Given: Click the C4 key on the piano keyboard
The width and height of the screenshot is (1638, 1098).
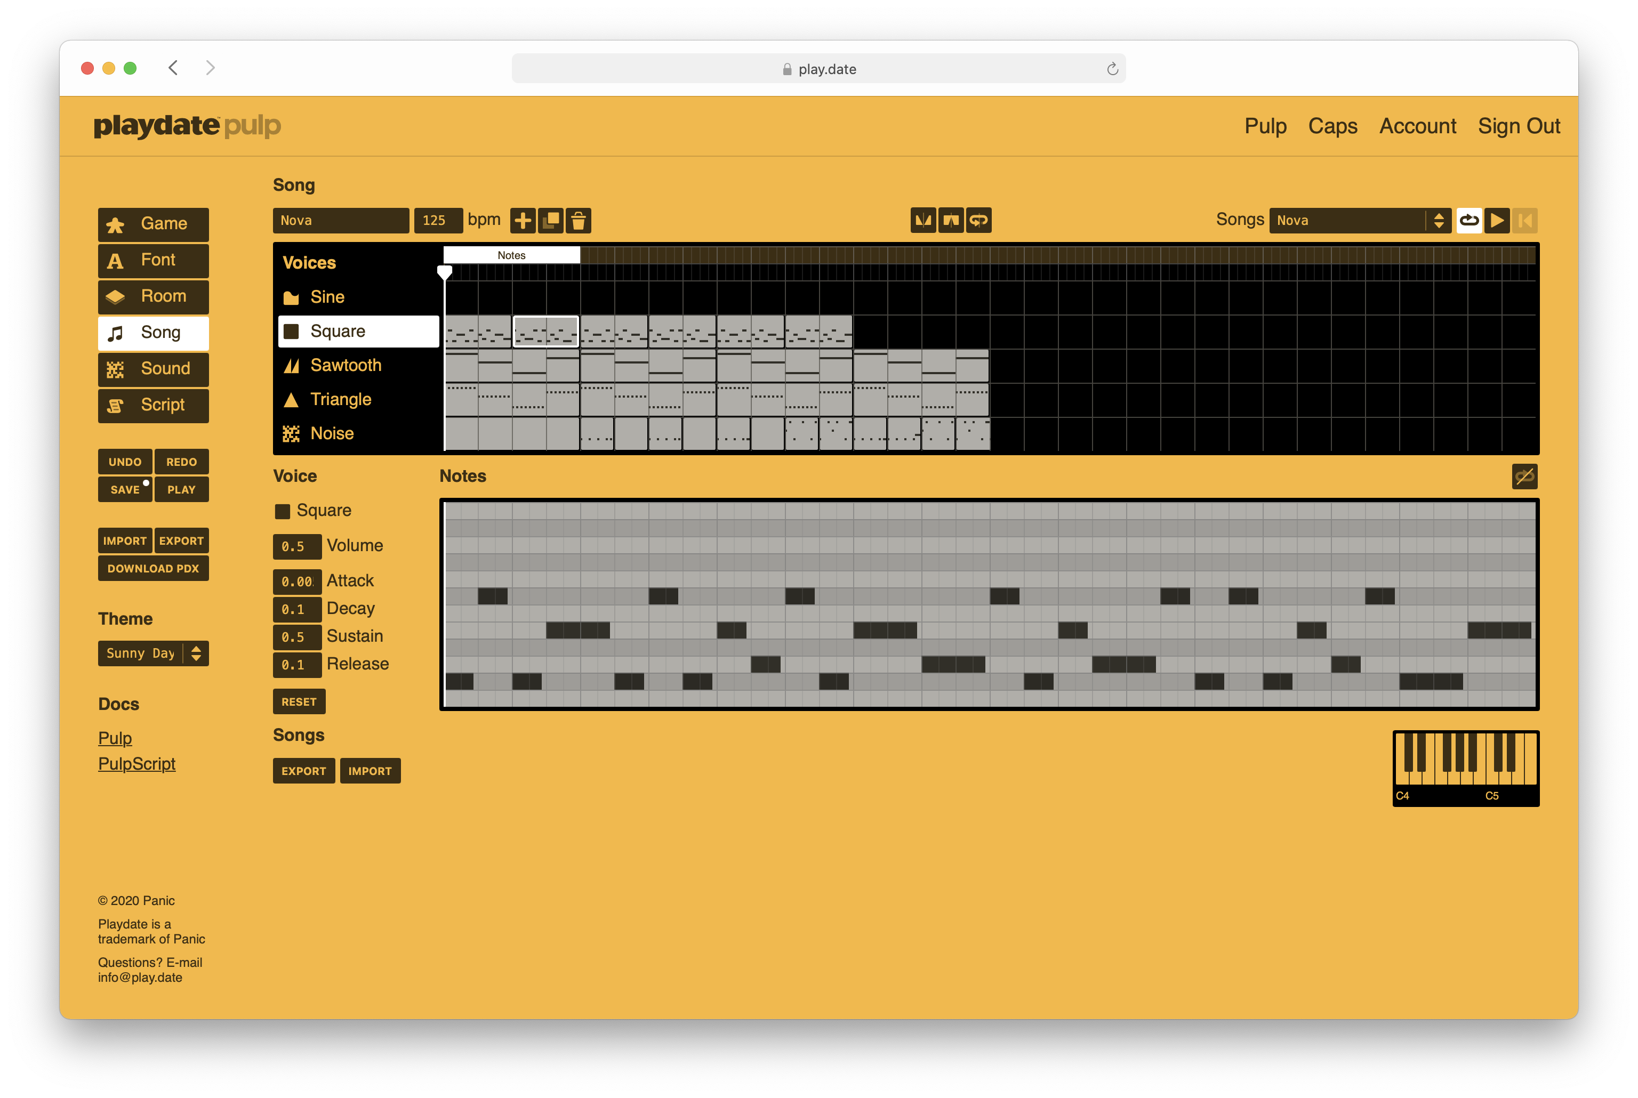Looking at the screenshot, I should 1401,776.
